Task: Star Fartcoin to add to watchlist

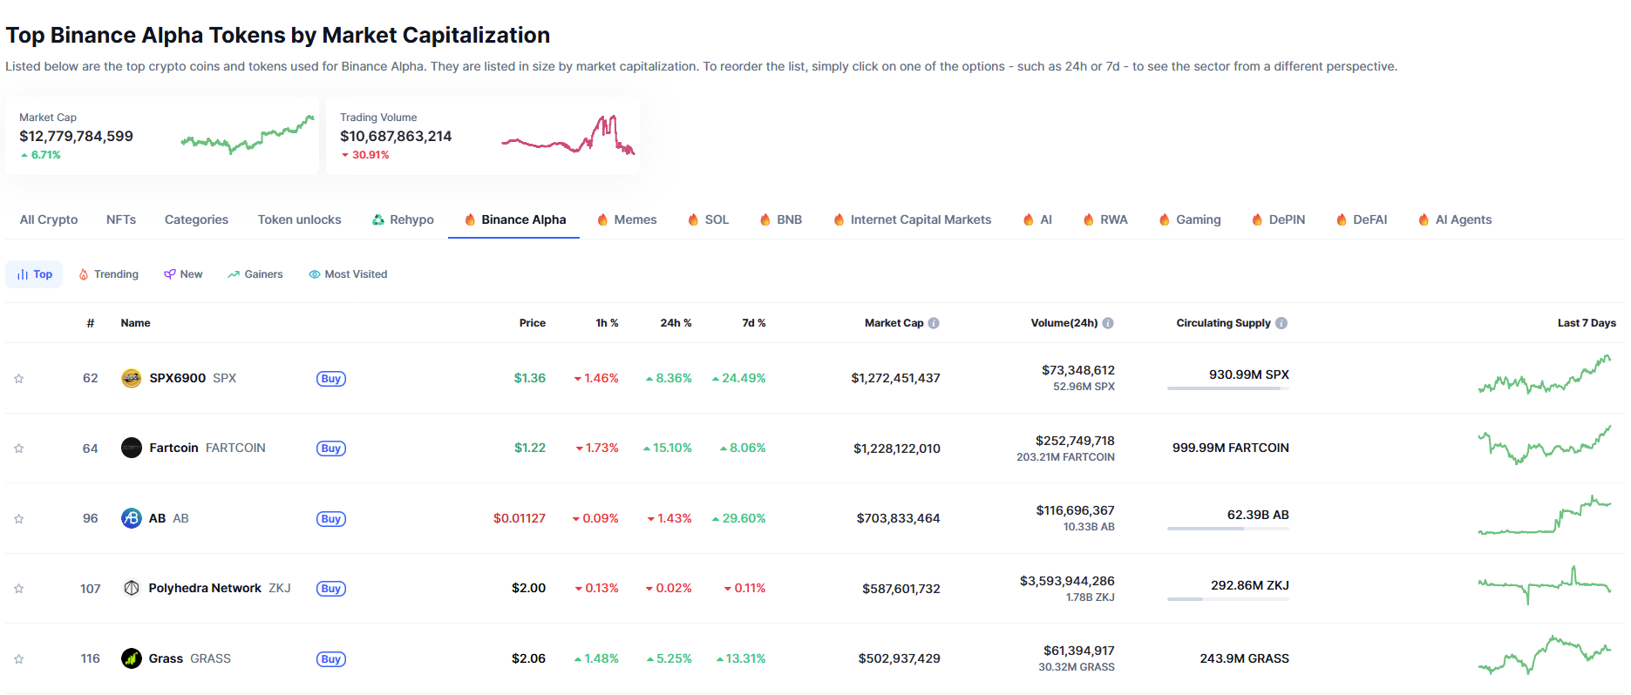Action: [x=18, y=449]
